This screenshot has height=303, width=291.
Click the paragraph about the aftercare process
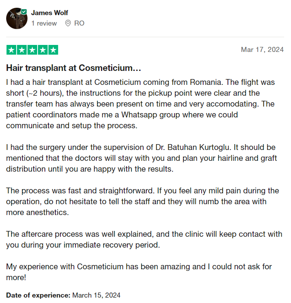pyautogui.click(x=144, y=239)
